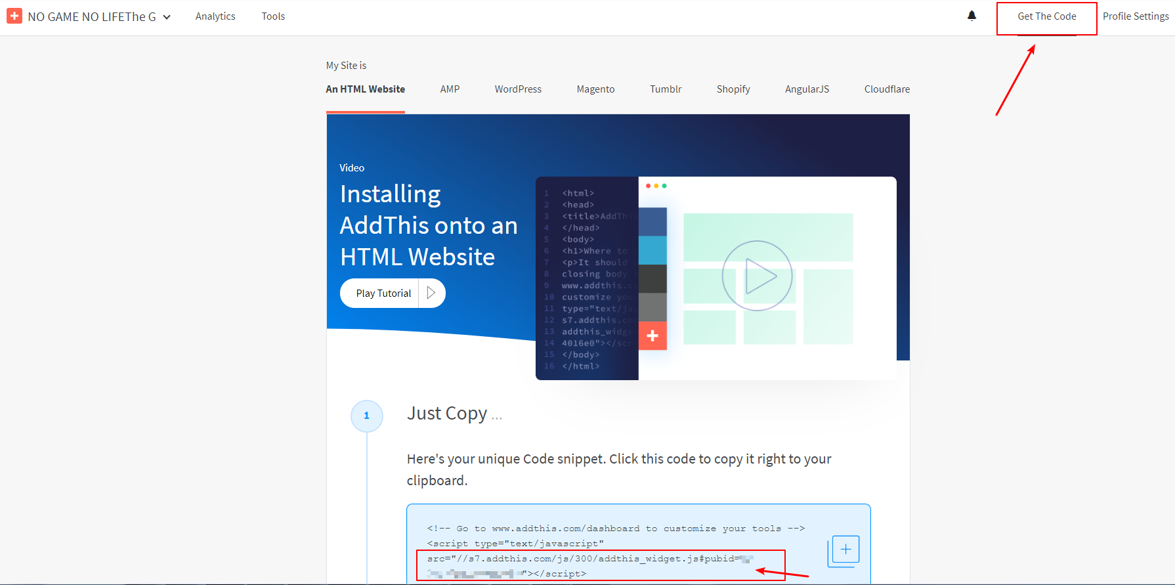
Task: Expand the site name dropdown chevron
Action: point(167,17)
